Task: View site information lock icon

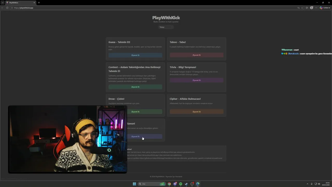Action: pyautogui.click(x=12, y=8)
